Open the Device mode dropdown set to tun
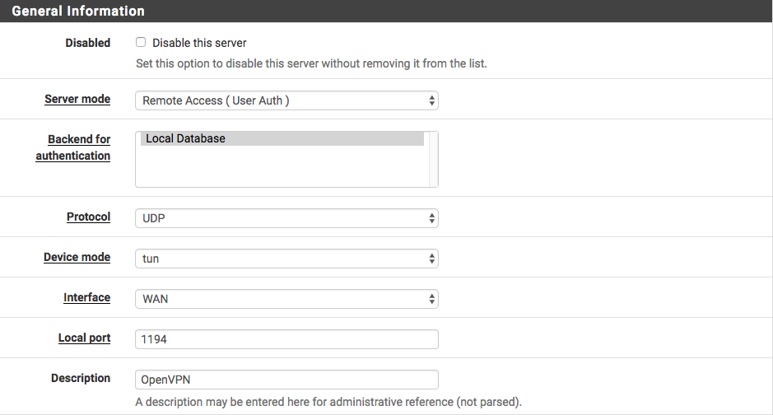Viewport: 773px width, 415px height. coord(286,259)
